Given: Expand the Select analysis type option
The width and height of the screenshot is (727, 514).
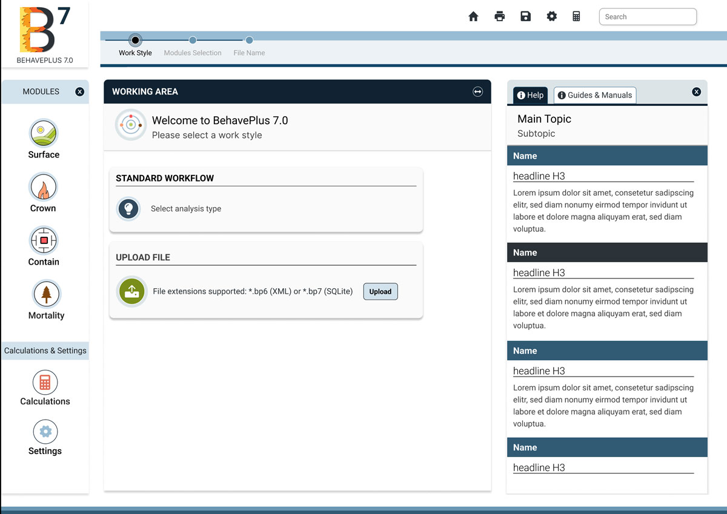Looking at the screenshot, I should 128,208.
